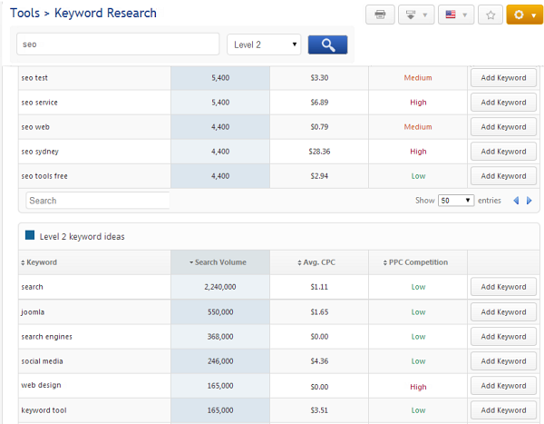Image resolution: width=544 pixels, height=424 pixels.
Task: Click the table filter Search box
Action: tap(98, 201)
